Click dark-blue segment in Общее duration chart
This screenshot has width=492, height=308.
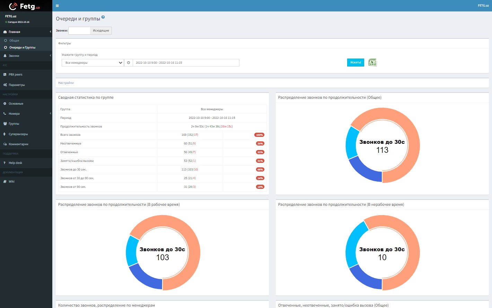pyautogui.click(x=364, y=171)
